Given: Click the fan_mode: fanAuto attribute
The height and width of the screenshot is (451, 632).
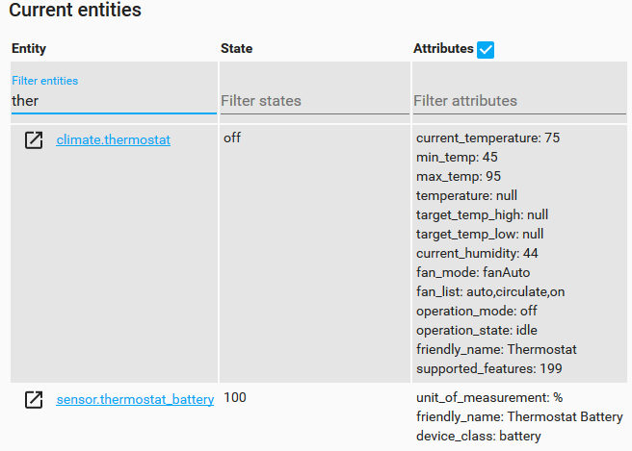Looking at the screenshot, I should tap(473, 273).
